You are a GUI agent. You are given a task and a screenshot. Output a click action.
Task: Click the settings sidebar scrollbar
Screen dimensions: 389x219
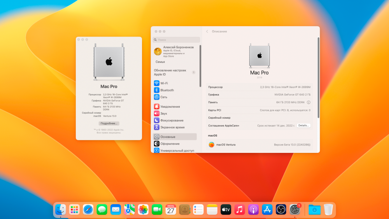point(200,66)
